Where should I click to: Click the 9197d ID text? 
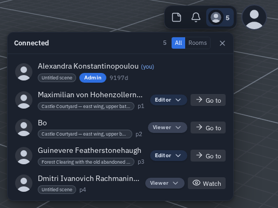point(119,78)
